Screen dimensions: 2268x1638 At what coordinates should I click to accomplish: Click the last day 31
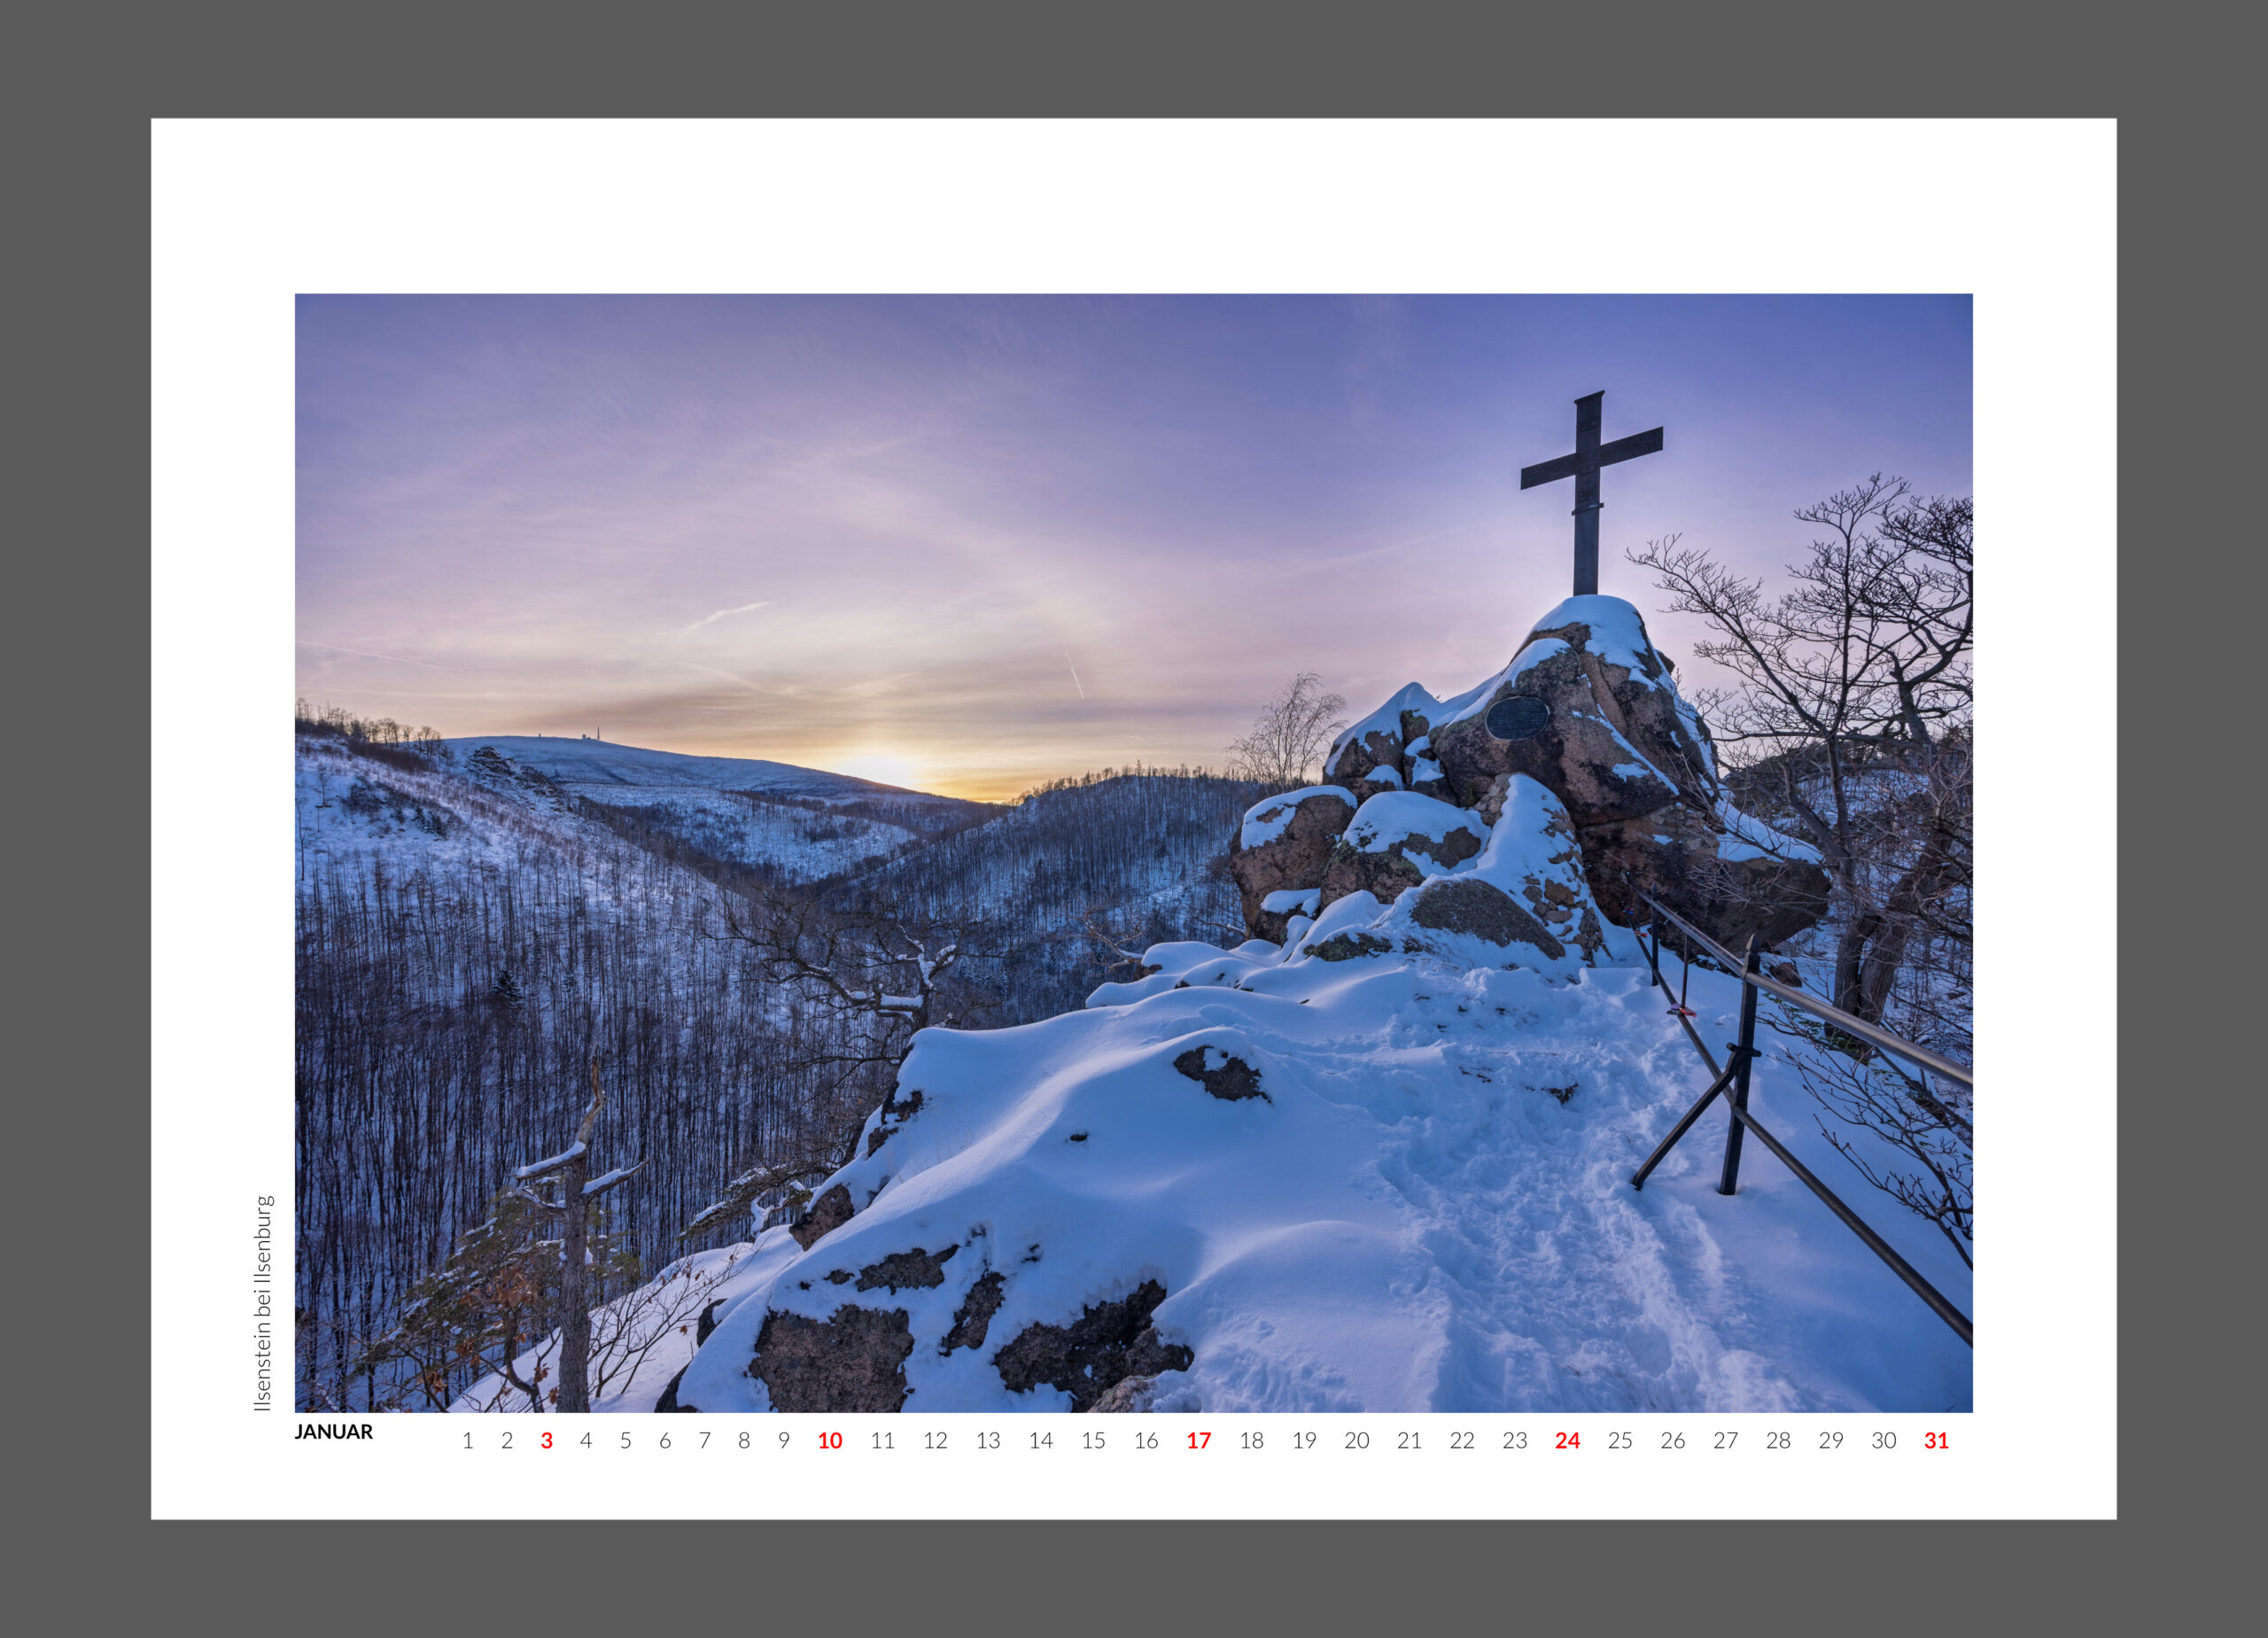click(x=1936, y=1440)
